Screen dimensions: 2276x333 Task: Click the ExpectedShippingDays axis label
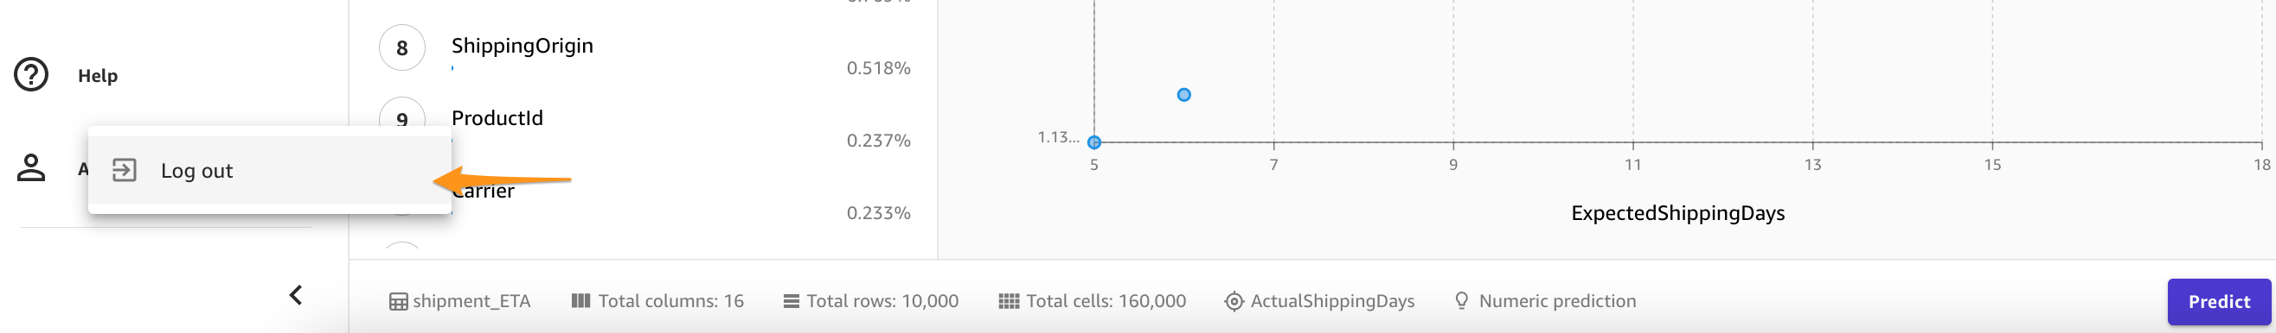[x=1677, y=213]
